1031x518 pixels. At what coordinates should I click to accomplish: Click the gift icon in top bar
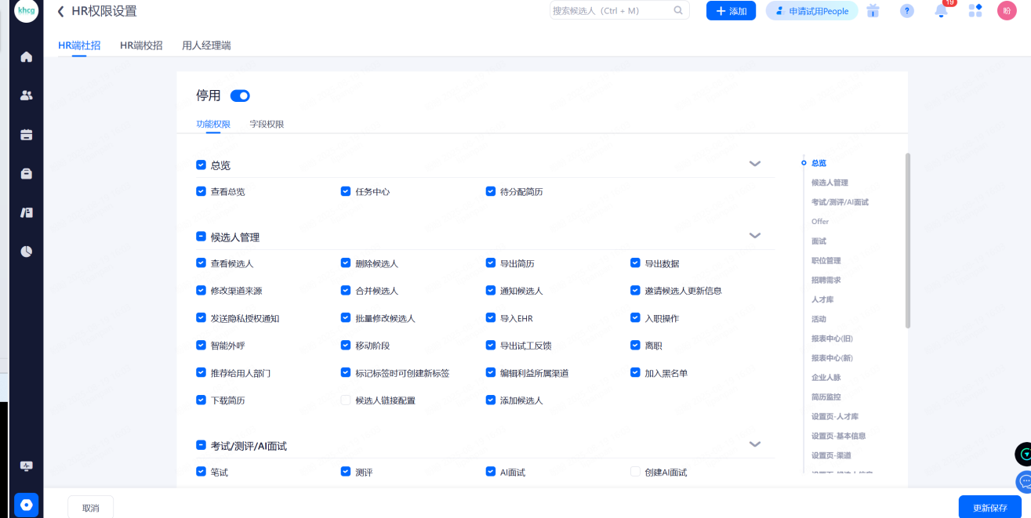click(873, 11)
